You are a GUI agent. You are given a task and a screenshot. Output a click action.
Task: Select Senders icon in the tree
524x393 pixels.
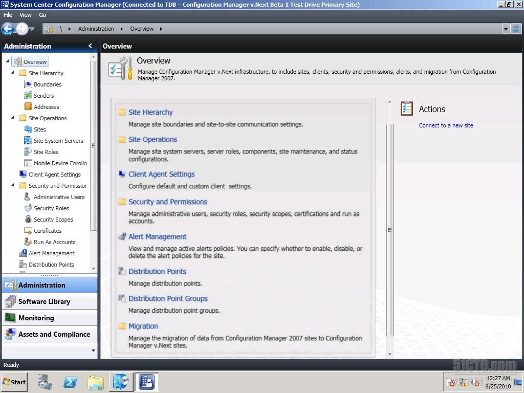point(28,96)
